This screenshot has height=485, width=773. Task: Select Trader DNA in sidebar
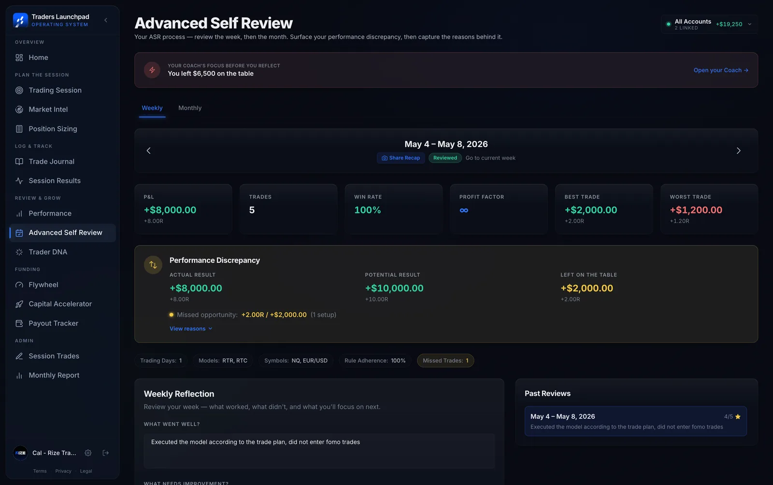coord(62,252)
